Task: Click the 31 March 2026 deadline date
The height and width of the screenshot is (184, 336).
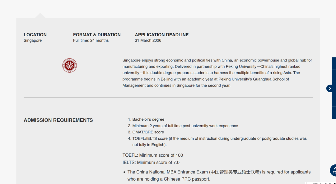Action: [x=148, y=41]
